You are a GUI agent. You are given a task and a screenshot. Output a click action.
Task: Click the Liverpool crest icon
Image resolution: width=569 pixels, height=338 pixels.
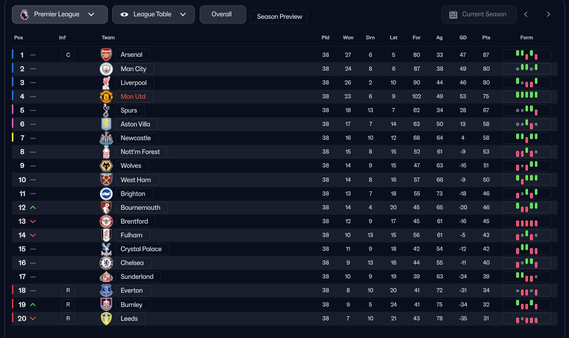tap(106, 82)
